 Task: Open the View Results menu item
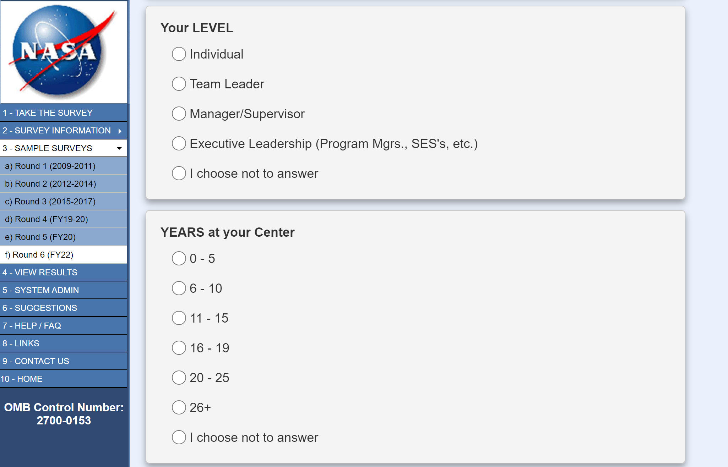pyautogui.click(x=40, y=273)
